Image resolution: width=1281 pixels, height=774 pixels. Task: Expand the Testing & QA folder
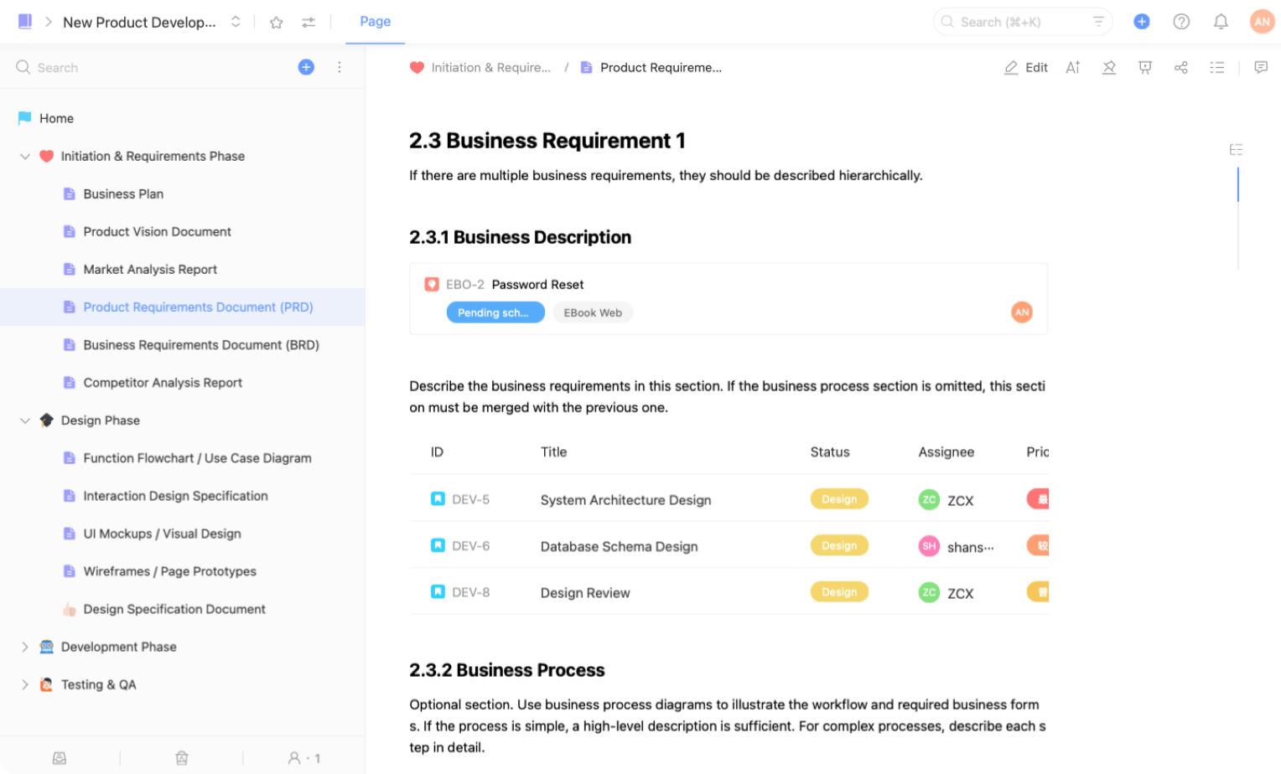(25, 684)
